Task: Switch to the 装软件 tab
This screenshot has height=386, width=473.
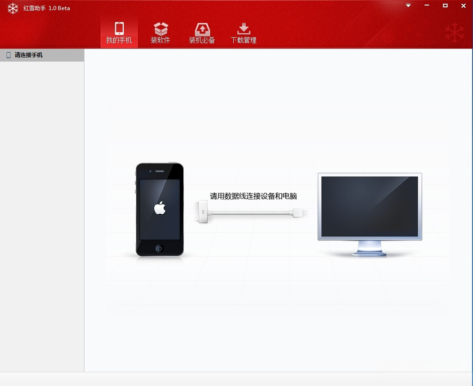Action: (x=160, y=33)
